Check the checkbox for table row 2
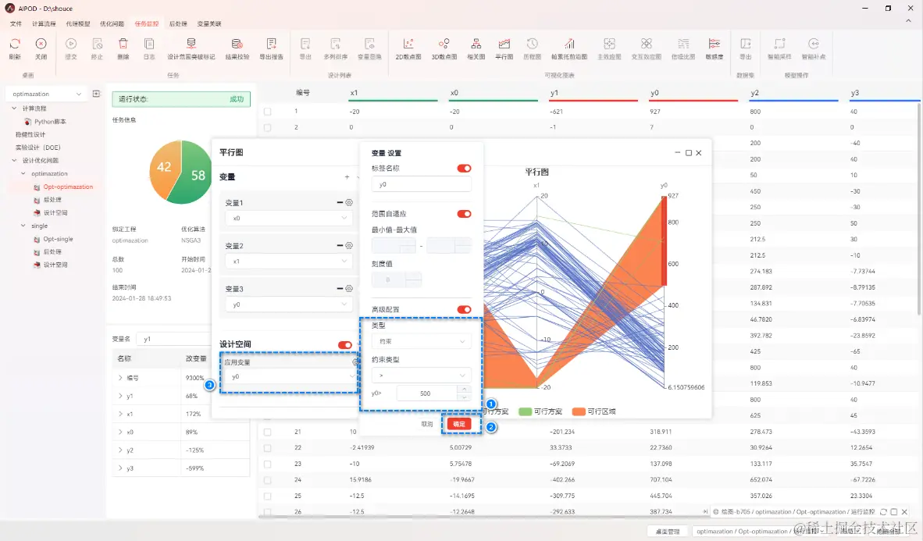The width and height of the screenshot is (923, 541). coord(268,127)
